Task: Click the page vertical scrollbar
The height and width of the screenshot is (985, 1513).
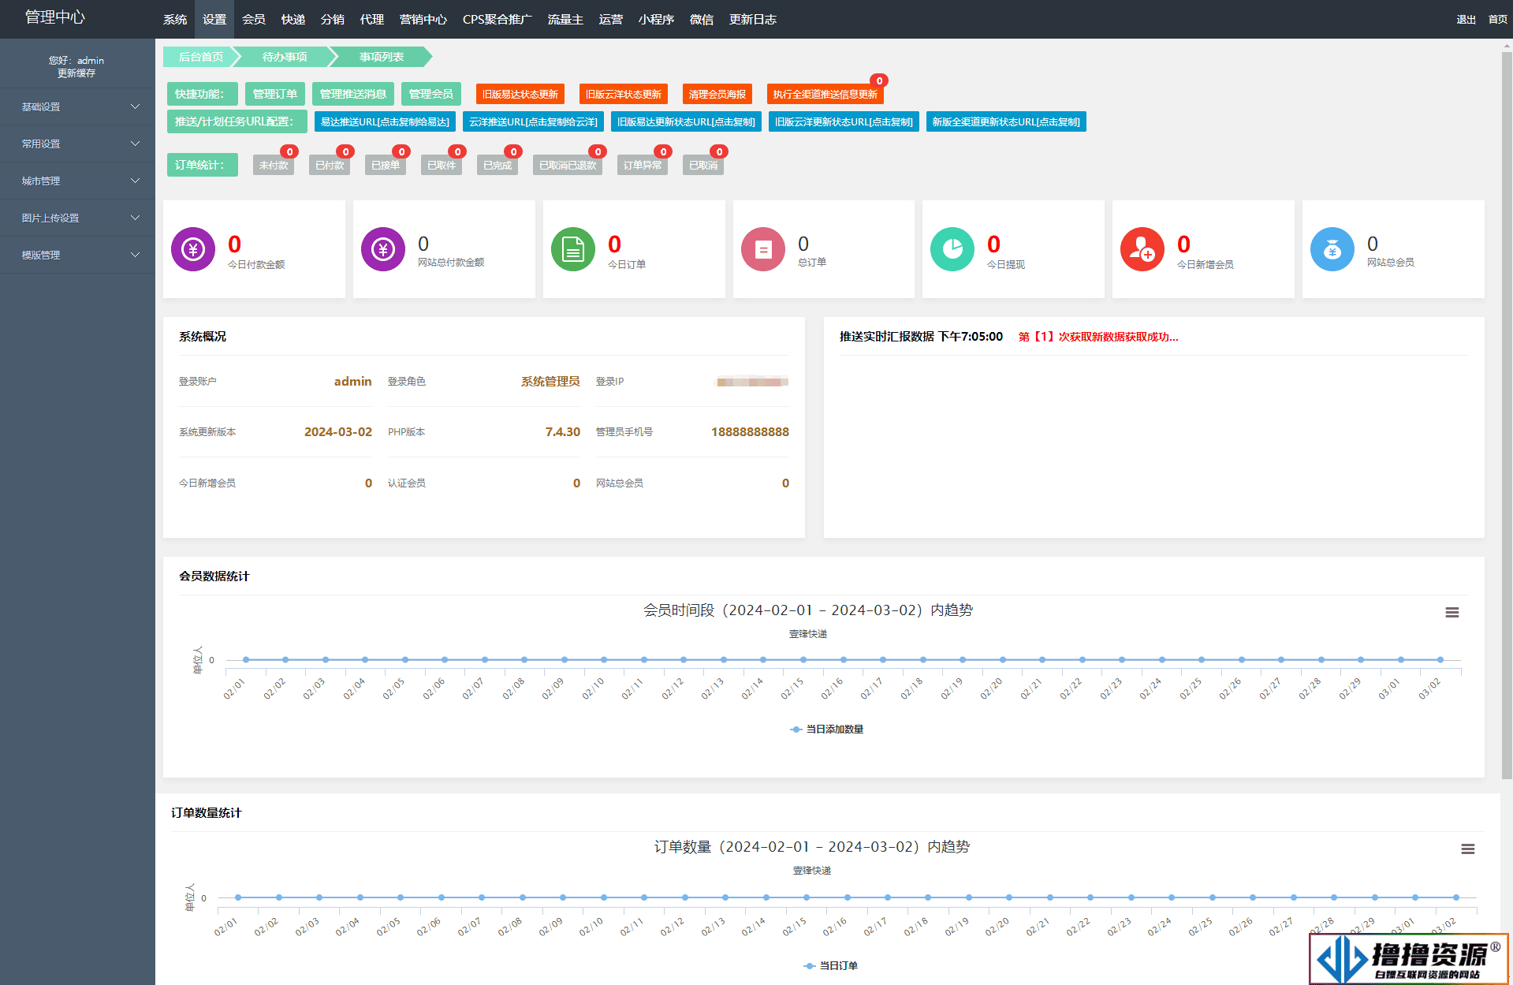Action: pyautogui.click(x=1507, y=416)
